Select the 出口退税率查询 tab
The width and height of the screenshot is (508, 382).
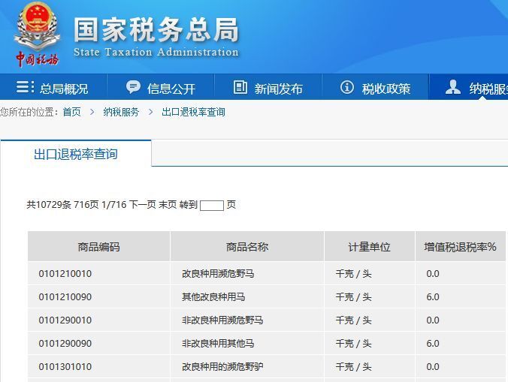[76, 154]
